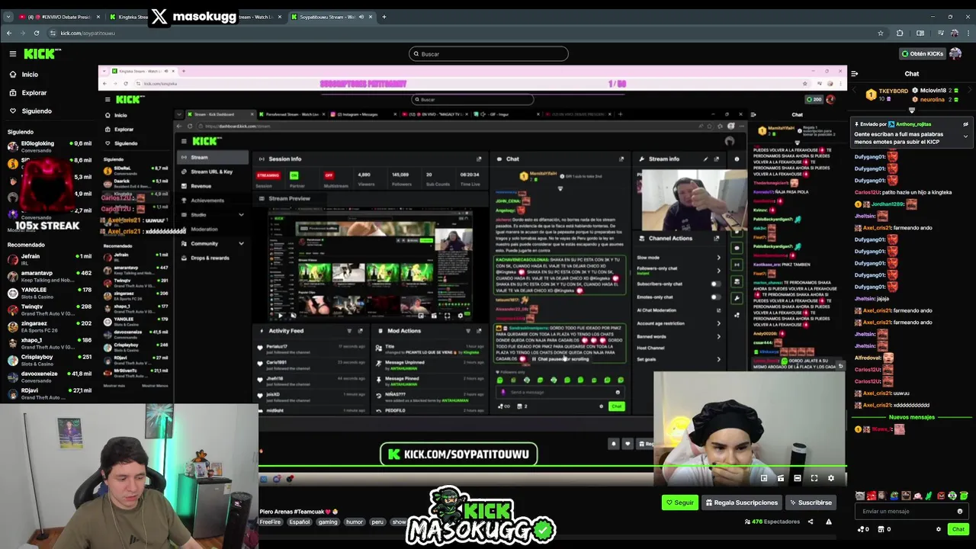Open the browser tab search dropdown
The width and height of the screenshot is (976, 549).
coord(8,17)
